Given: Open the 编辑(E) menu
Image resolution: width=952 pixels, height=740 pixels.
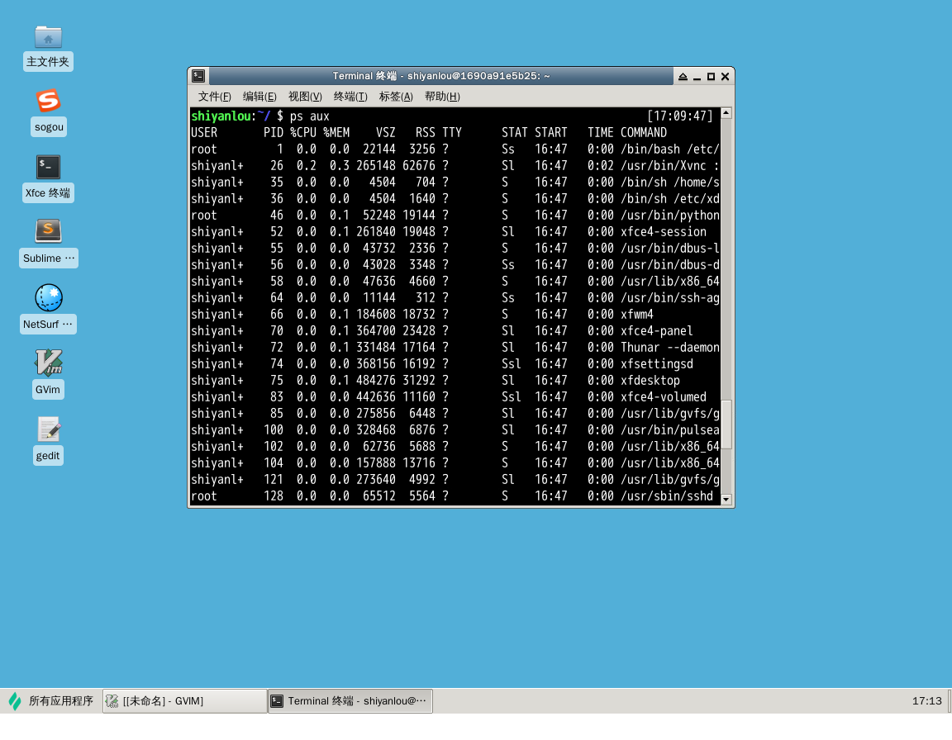Looking at the screenshot, I should (259, 97).
